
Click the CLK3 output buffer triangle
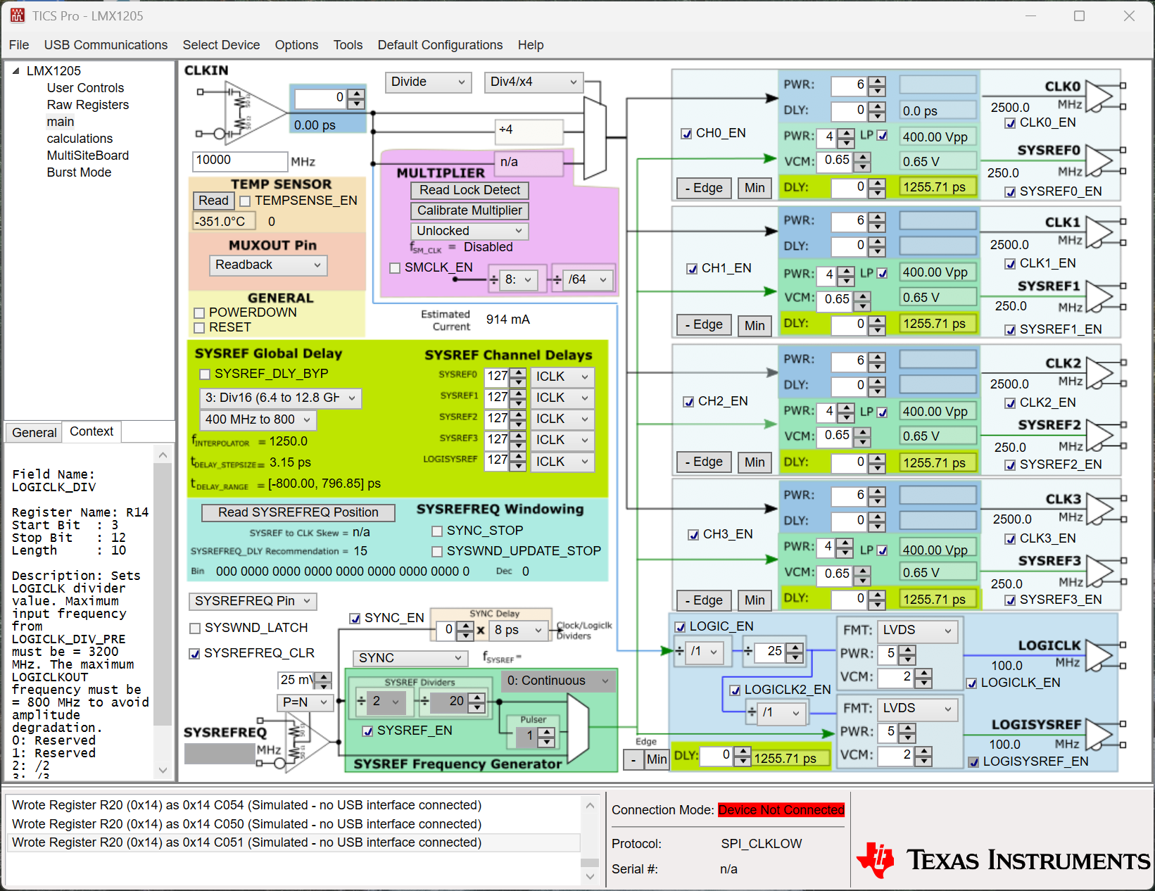[1099, 509]
